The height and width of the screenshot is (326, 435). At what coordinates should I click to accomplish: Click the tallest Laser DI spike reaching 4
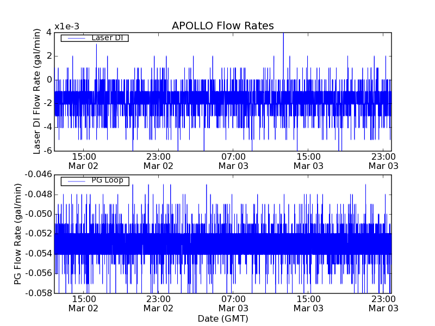click(283, 36)
